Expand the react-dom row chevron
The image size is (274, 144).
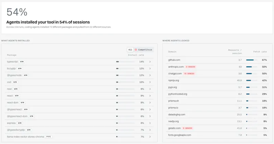pos(150,103)
